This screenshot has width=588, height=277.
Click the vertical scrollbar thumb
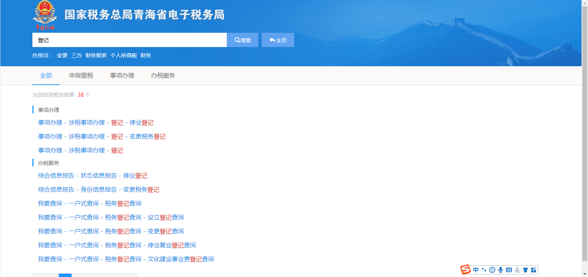tap(585, 132)
